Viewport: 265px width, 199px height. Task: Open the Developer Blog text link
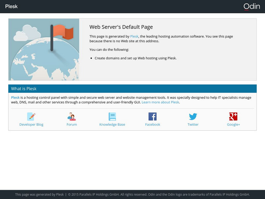click(x=31, y=125)
